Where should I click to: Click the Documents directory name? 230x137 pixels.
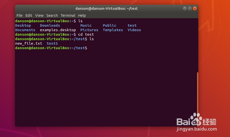point(25,30)
